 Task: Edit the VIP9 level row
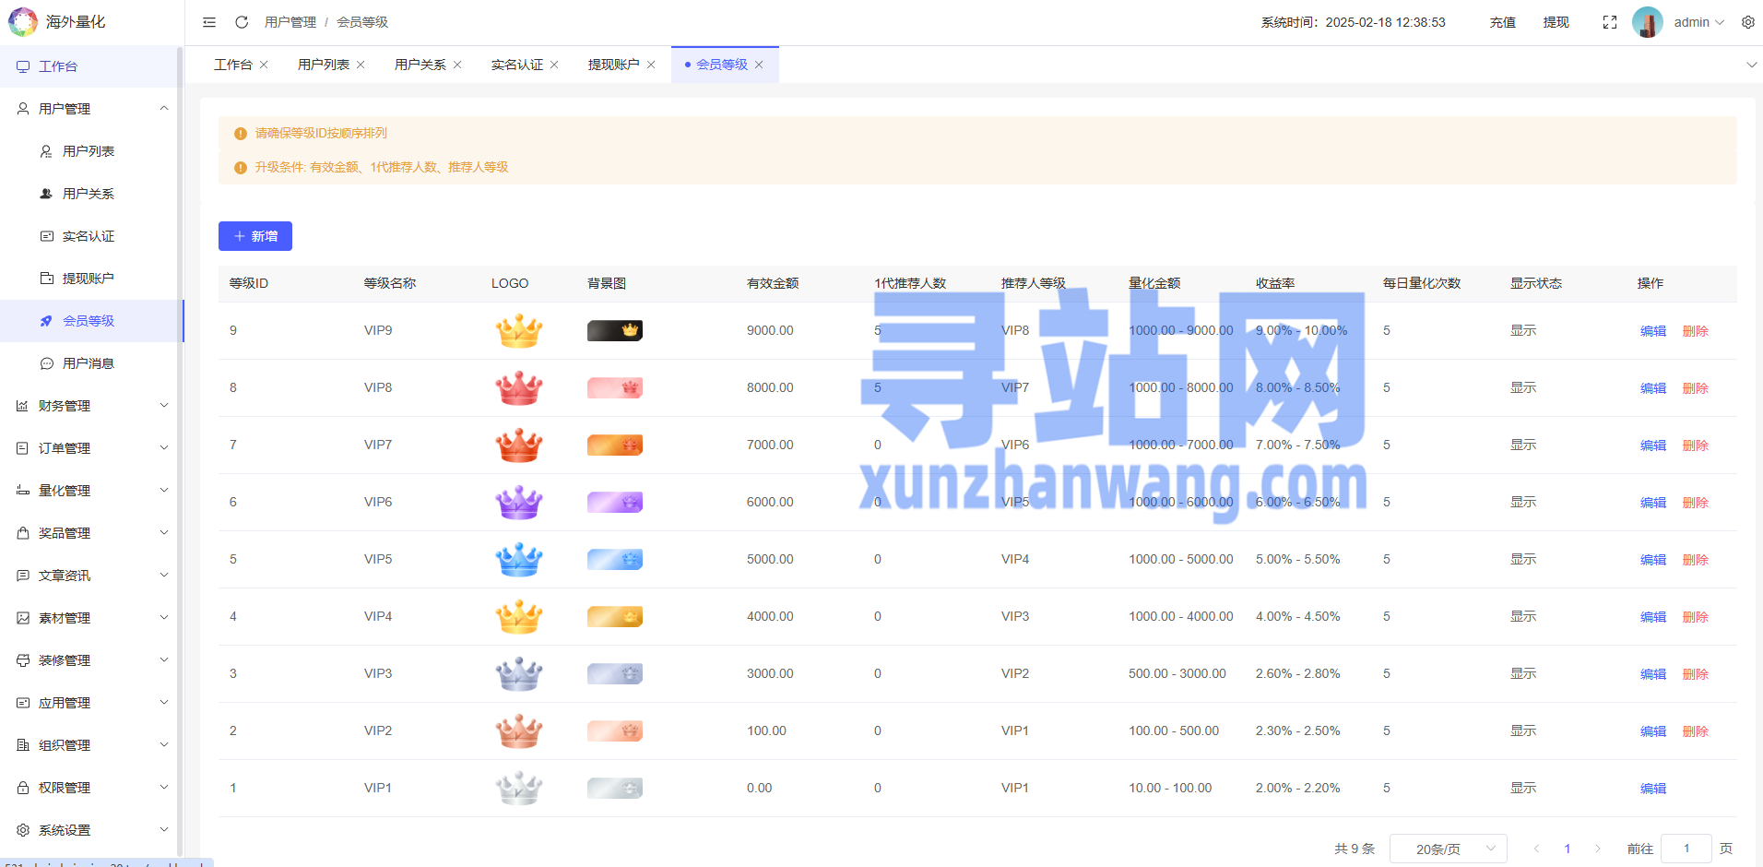click(x=1653, y=331)
